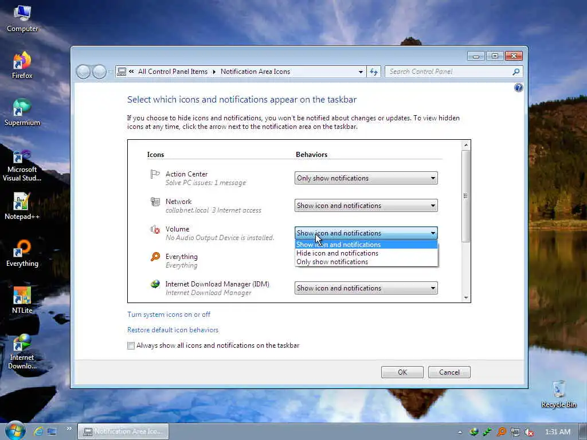Select the Notepad++ desktop icon
587x440 pixels.
[x=22, y=206]
